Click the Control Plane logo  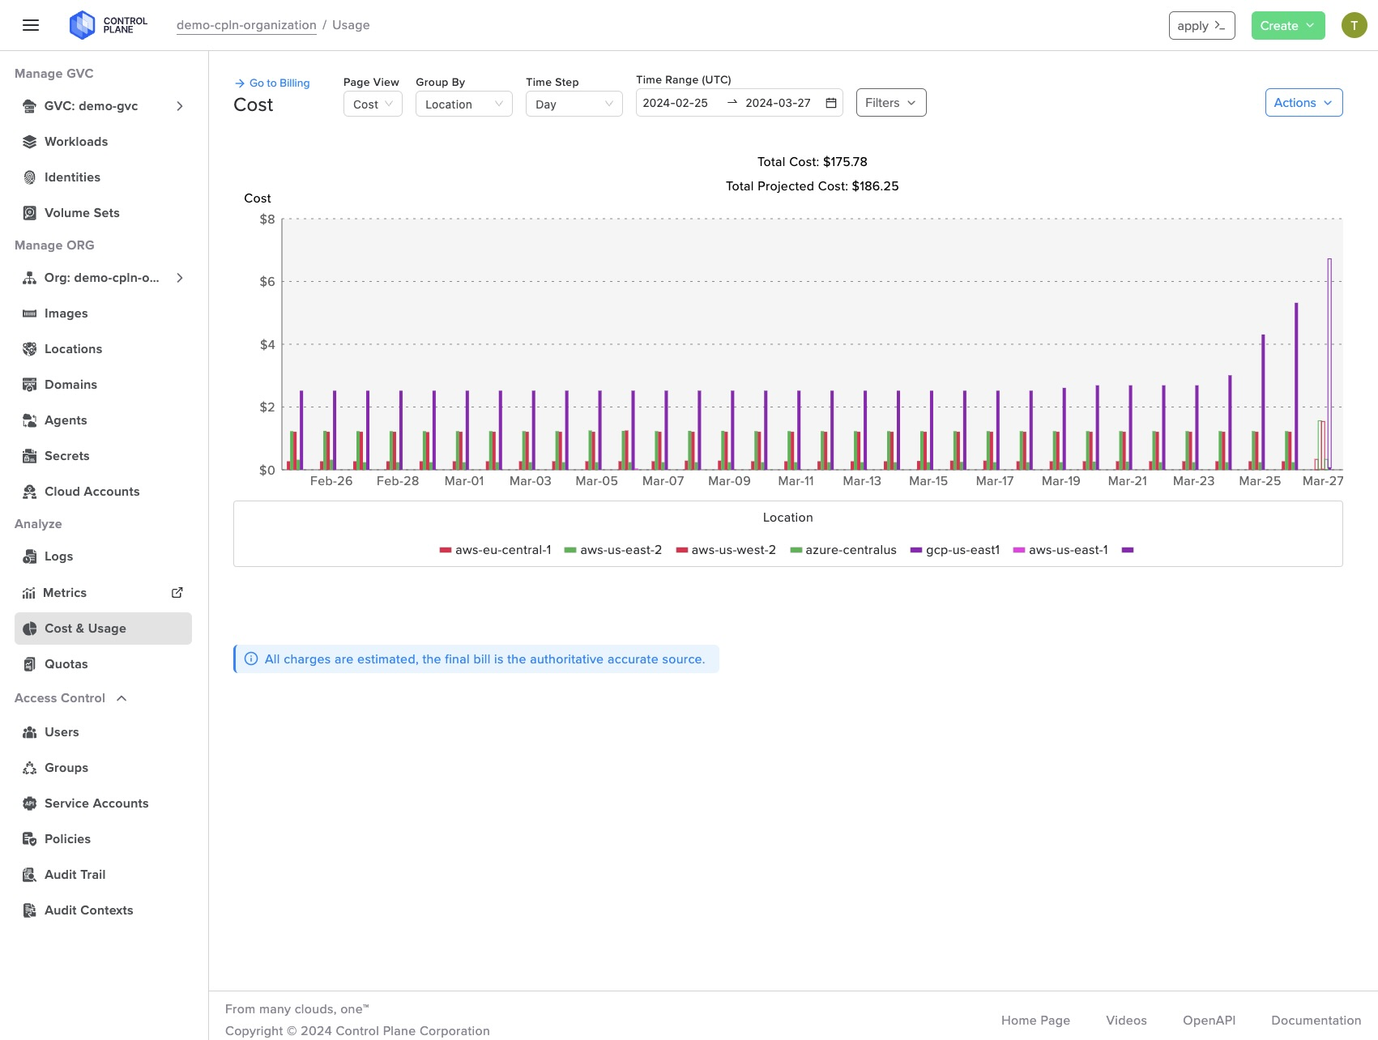[x=107, y=24]
